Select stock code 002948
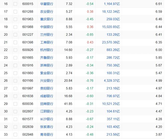The image size is (166, 139). coord(28,135)
